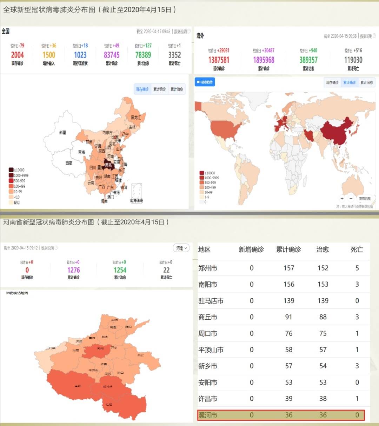This screenshot has height=426, width=379.
Task: Select 现存确诊 tab on the overseas map
Action: (x=332, y=82)
